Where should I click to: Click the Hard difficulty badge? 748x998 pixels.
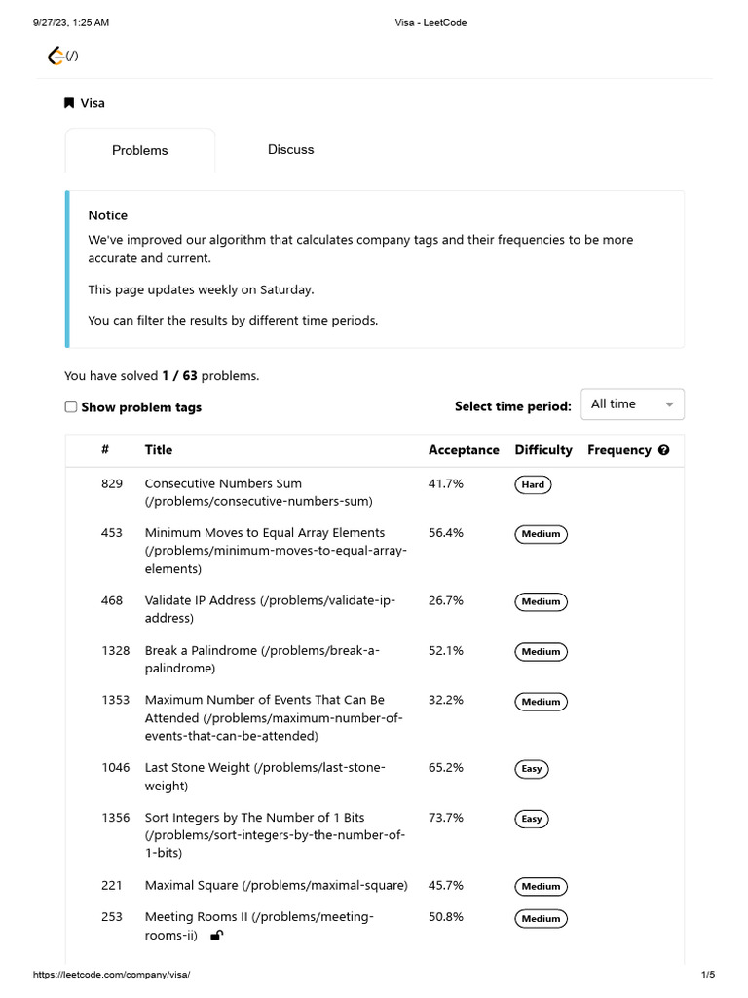[x=533, y=484]
